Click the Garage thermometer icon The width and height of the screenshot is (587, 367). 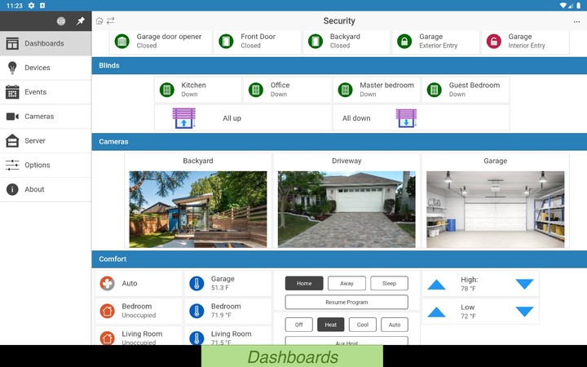coord(196,284)
